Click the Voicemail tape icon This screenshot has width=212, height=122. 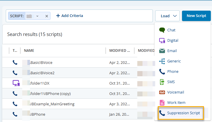pyautogui.click(x=162, y=92)
